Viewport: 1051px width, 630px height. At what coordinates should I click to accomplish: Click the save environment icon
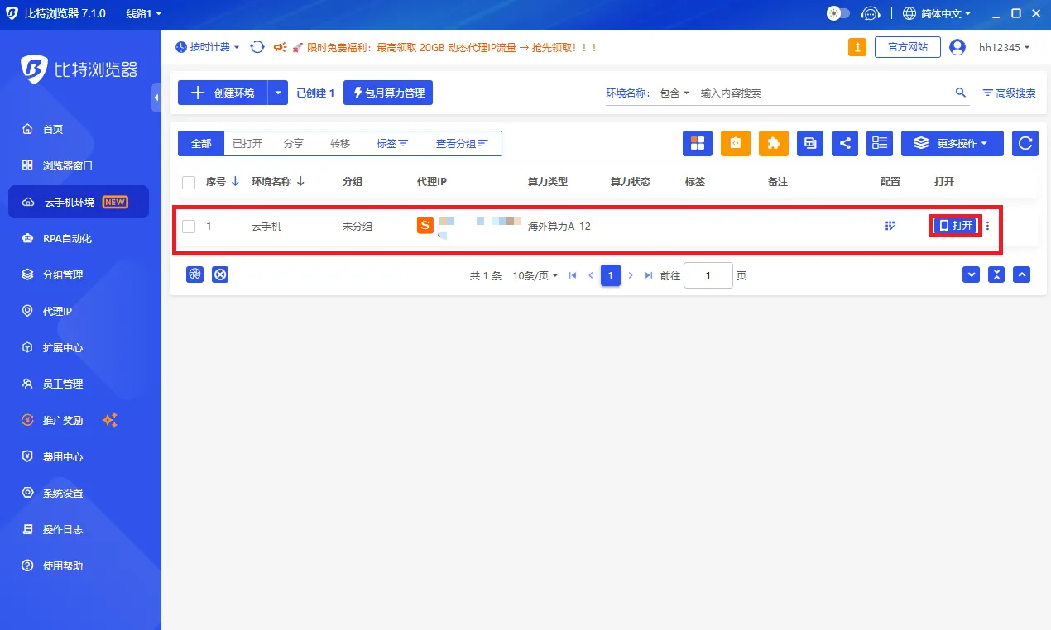coord(809,143)
